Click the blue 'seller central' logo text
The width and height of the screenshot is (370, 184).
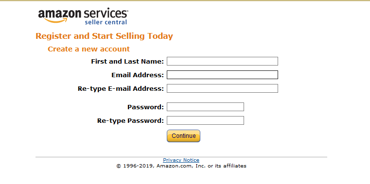coord(106,22)
